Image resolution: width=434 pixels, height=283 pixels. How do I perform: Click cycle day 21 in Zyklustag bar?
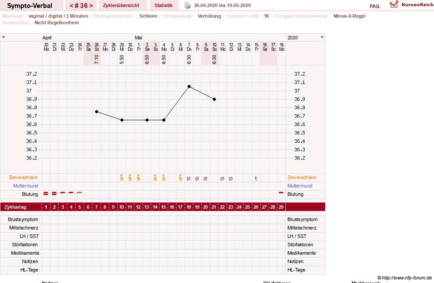pyautogui.click(x=214, y=207)
